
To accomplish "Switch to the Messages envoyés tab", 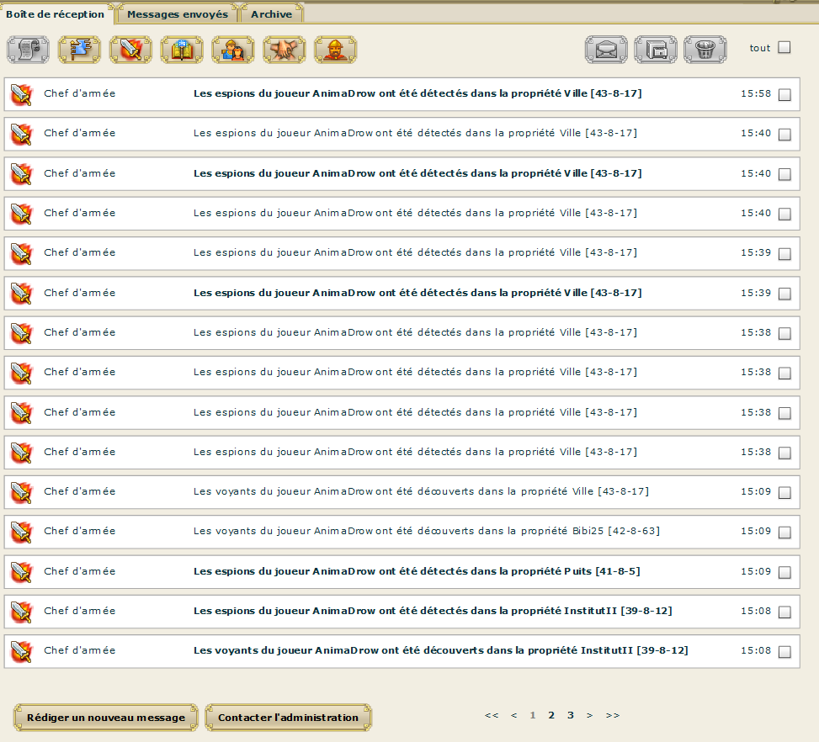I will (178, 14).
